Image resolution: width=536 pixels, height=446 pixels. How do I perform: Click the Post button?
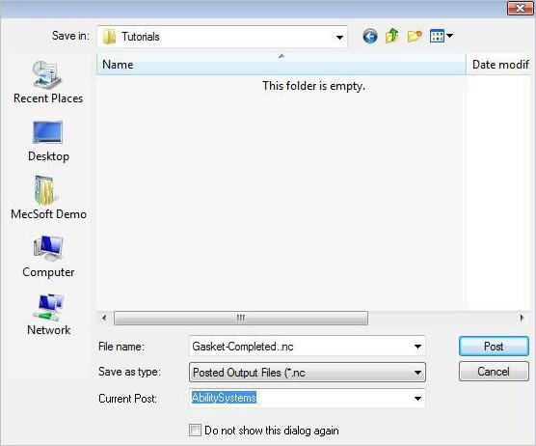pos(494,346)
